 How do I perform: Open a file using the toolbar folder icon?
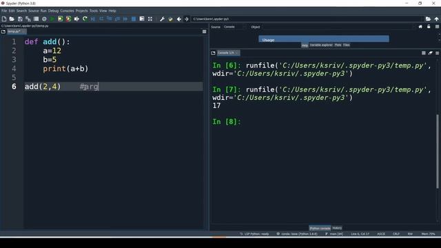click(x=12, y=19)
